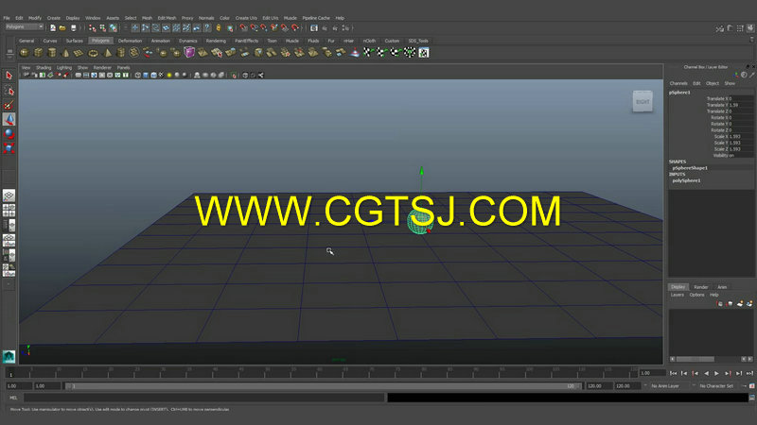Image resolution: width=757 pixels, height=425 pixels.
Task: Pick the Scale tool in toolbox
Action: point(9,148)
